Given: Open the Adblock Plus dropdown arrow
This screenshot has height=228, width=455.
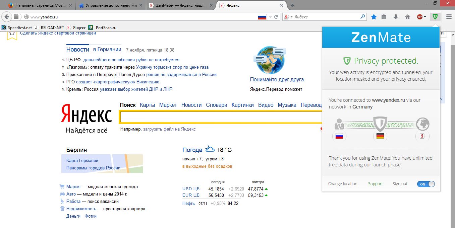Looking at the screenshot, I should (425, 17).
